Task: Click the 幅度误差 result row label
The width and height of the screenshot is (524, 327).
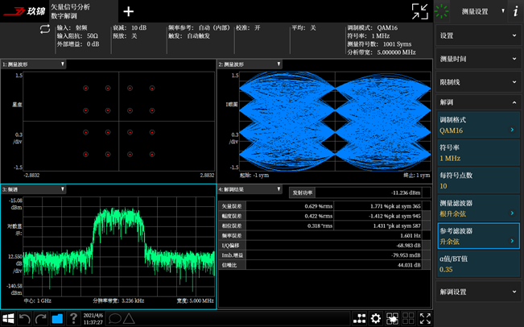Action: [232, 216]
